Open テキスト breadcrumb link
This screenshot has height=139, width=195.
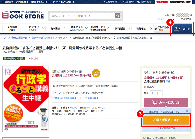coord(63,38)
